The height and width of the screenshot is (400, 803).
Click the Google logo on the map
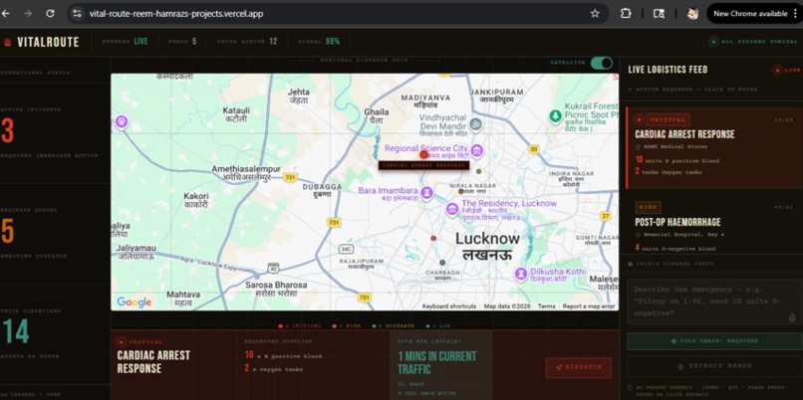(x=134, y=302)
